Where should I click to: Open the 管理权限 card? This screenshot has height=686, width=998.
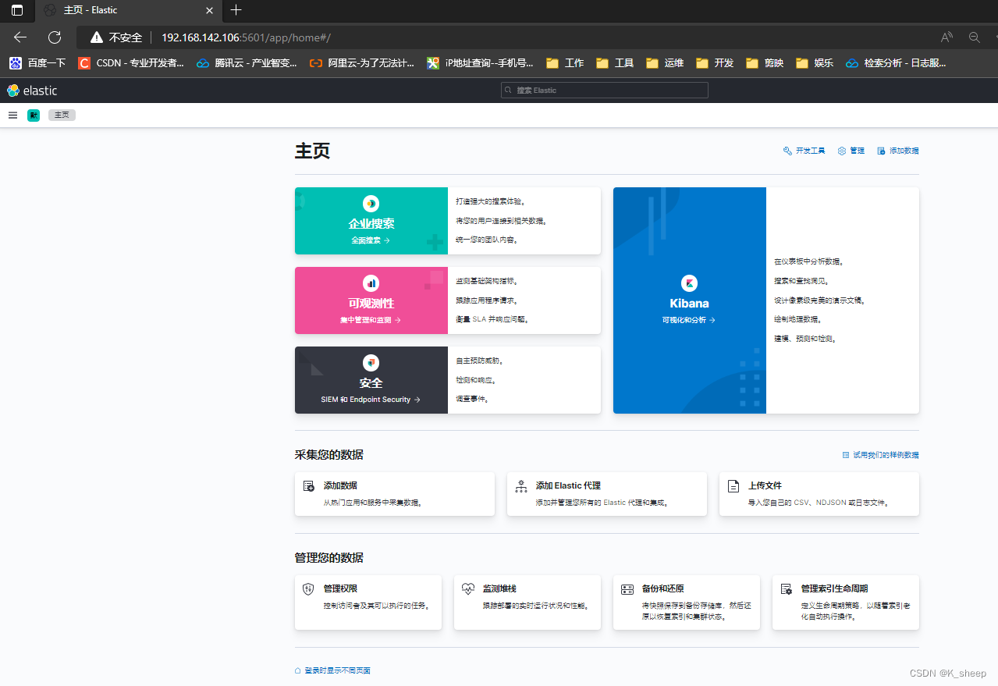coord(368,602)
